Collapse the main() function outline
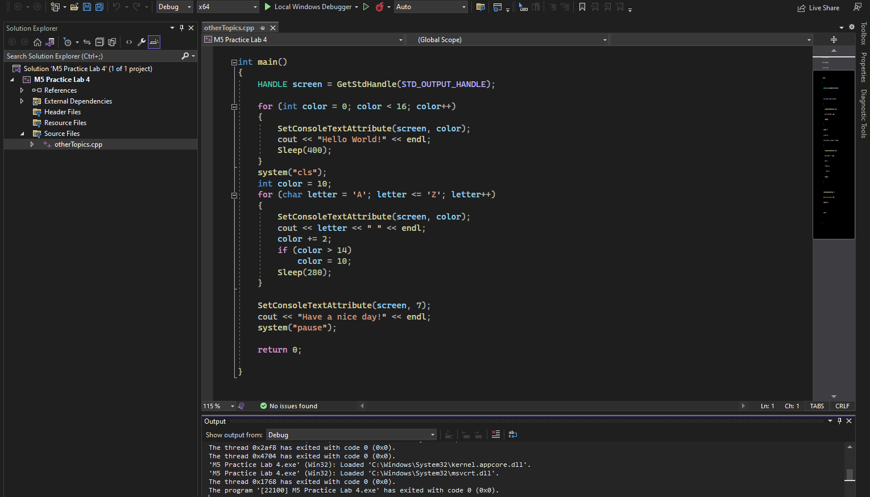 tap(234, 62)
